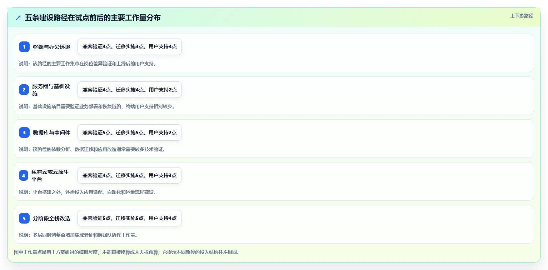
Task: Click the note about 应用适配、自动化和运维流程建设
Action: tap(88, 192)
